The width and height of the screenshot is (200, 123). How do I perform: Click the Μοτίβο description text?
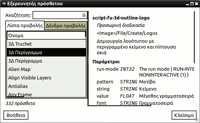pyautogui.click(x=147, y=82)
